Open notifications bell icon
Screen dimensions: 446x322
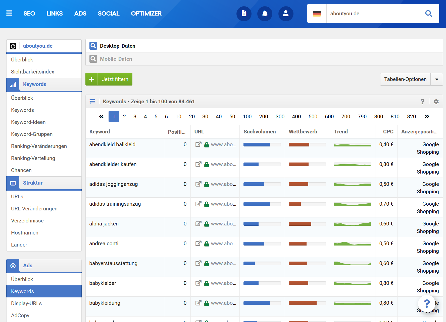(x=265, y=14)
